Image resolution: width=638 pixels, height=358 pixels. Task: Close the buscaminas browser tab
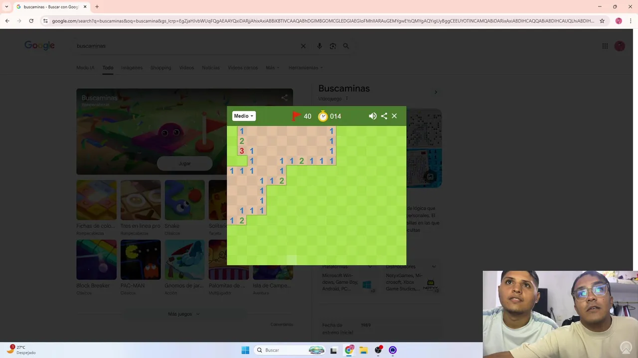(x=85, y=7)
